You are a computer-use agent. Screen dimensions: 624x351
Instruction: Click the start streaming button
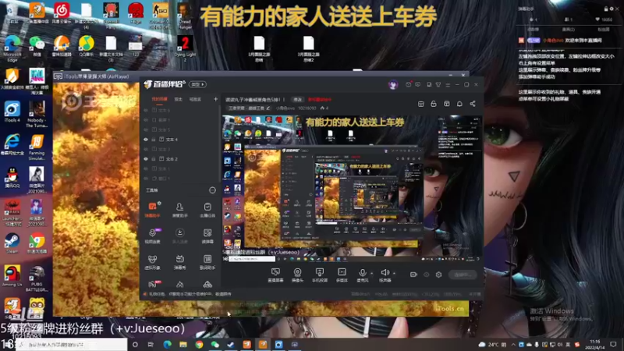pos(463,275)
